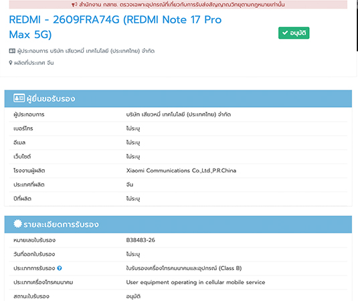This screenshot has height=301, width=358.
Task: Click the อนุมัติ status value in bottom row
Action: click(133, 296)
